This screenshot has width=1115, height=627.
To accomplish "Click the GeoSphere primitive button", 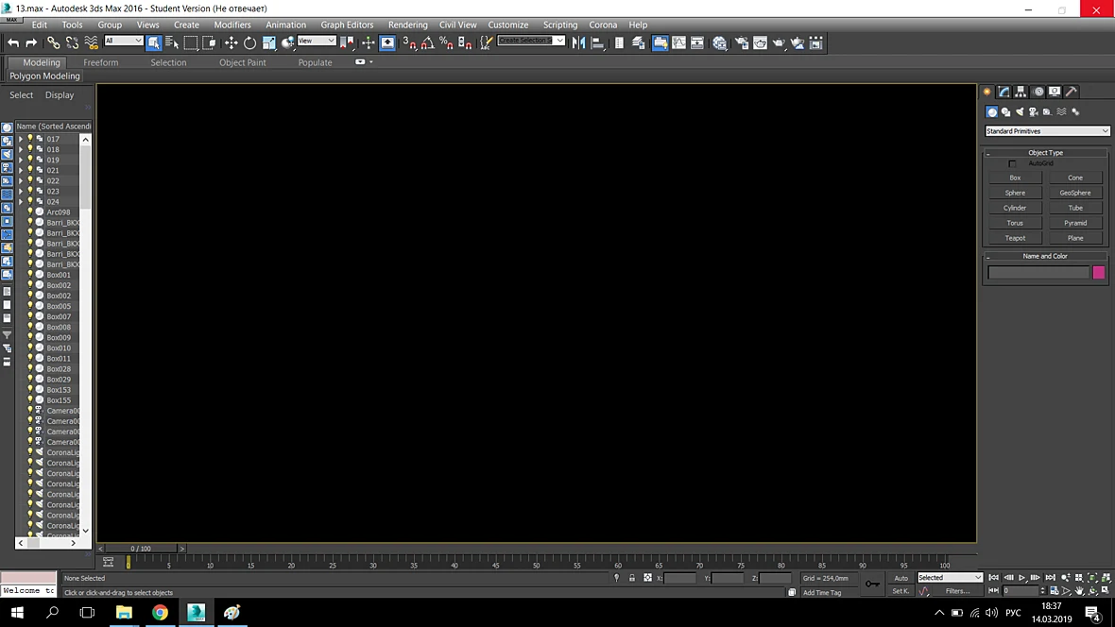I will [1075, 193].
